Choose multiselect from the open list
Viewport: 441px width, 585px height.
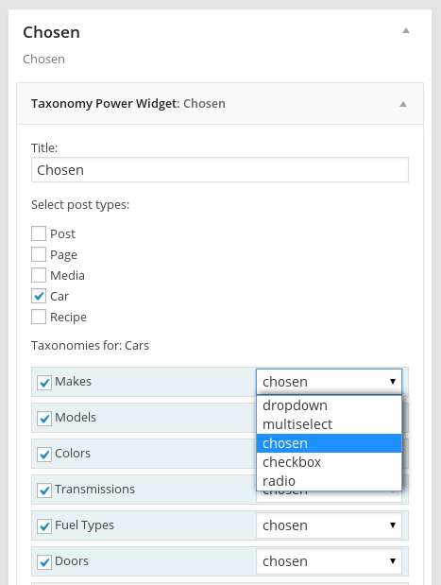coord(329,424)
